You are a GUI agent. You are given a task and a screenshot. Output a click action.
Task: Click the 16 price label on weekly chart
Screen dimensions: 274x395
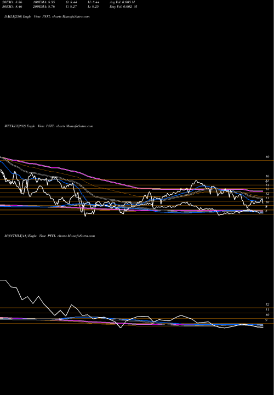[x=267, y=176]
